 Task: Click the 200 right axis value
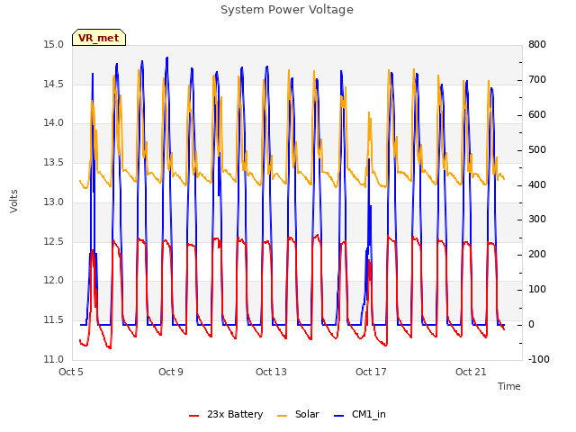(537, 255)
